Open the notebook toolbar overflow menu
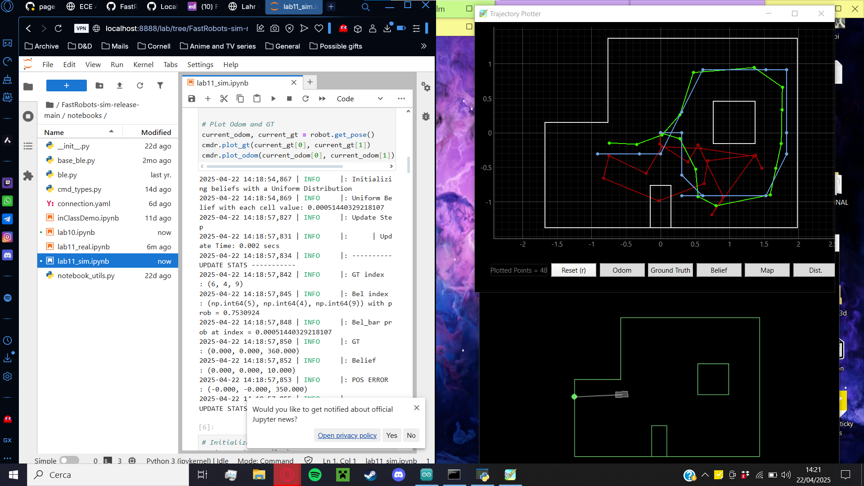Image resolution: width=864 pixels, height=486 pixels. tap(401, 99)
